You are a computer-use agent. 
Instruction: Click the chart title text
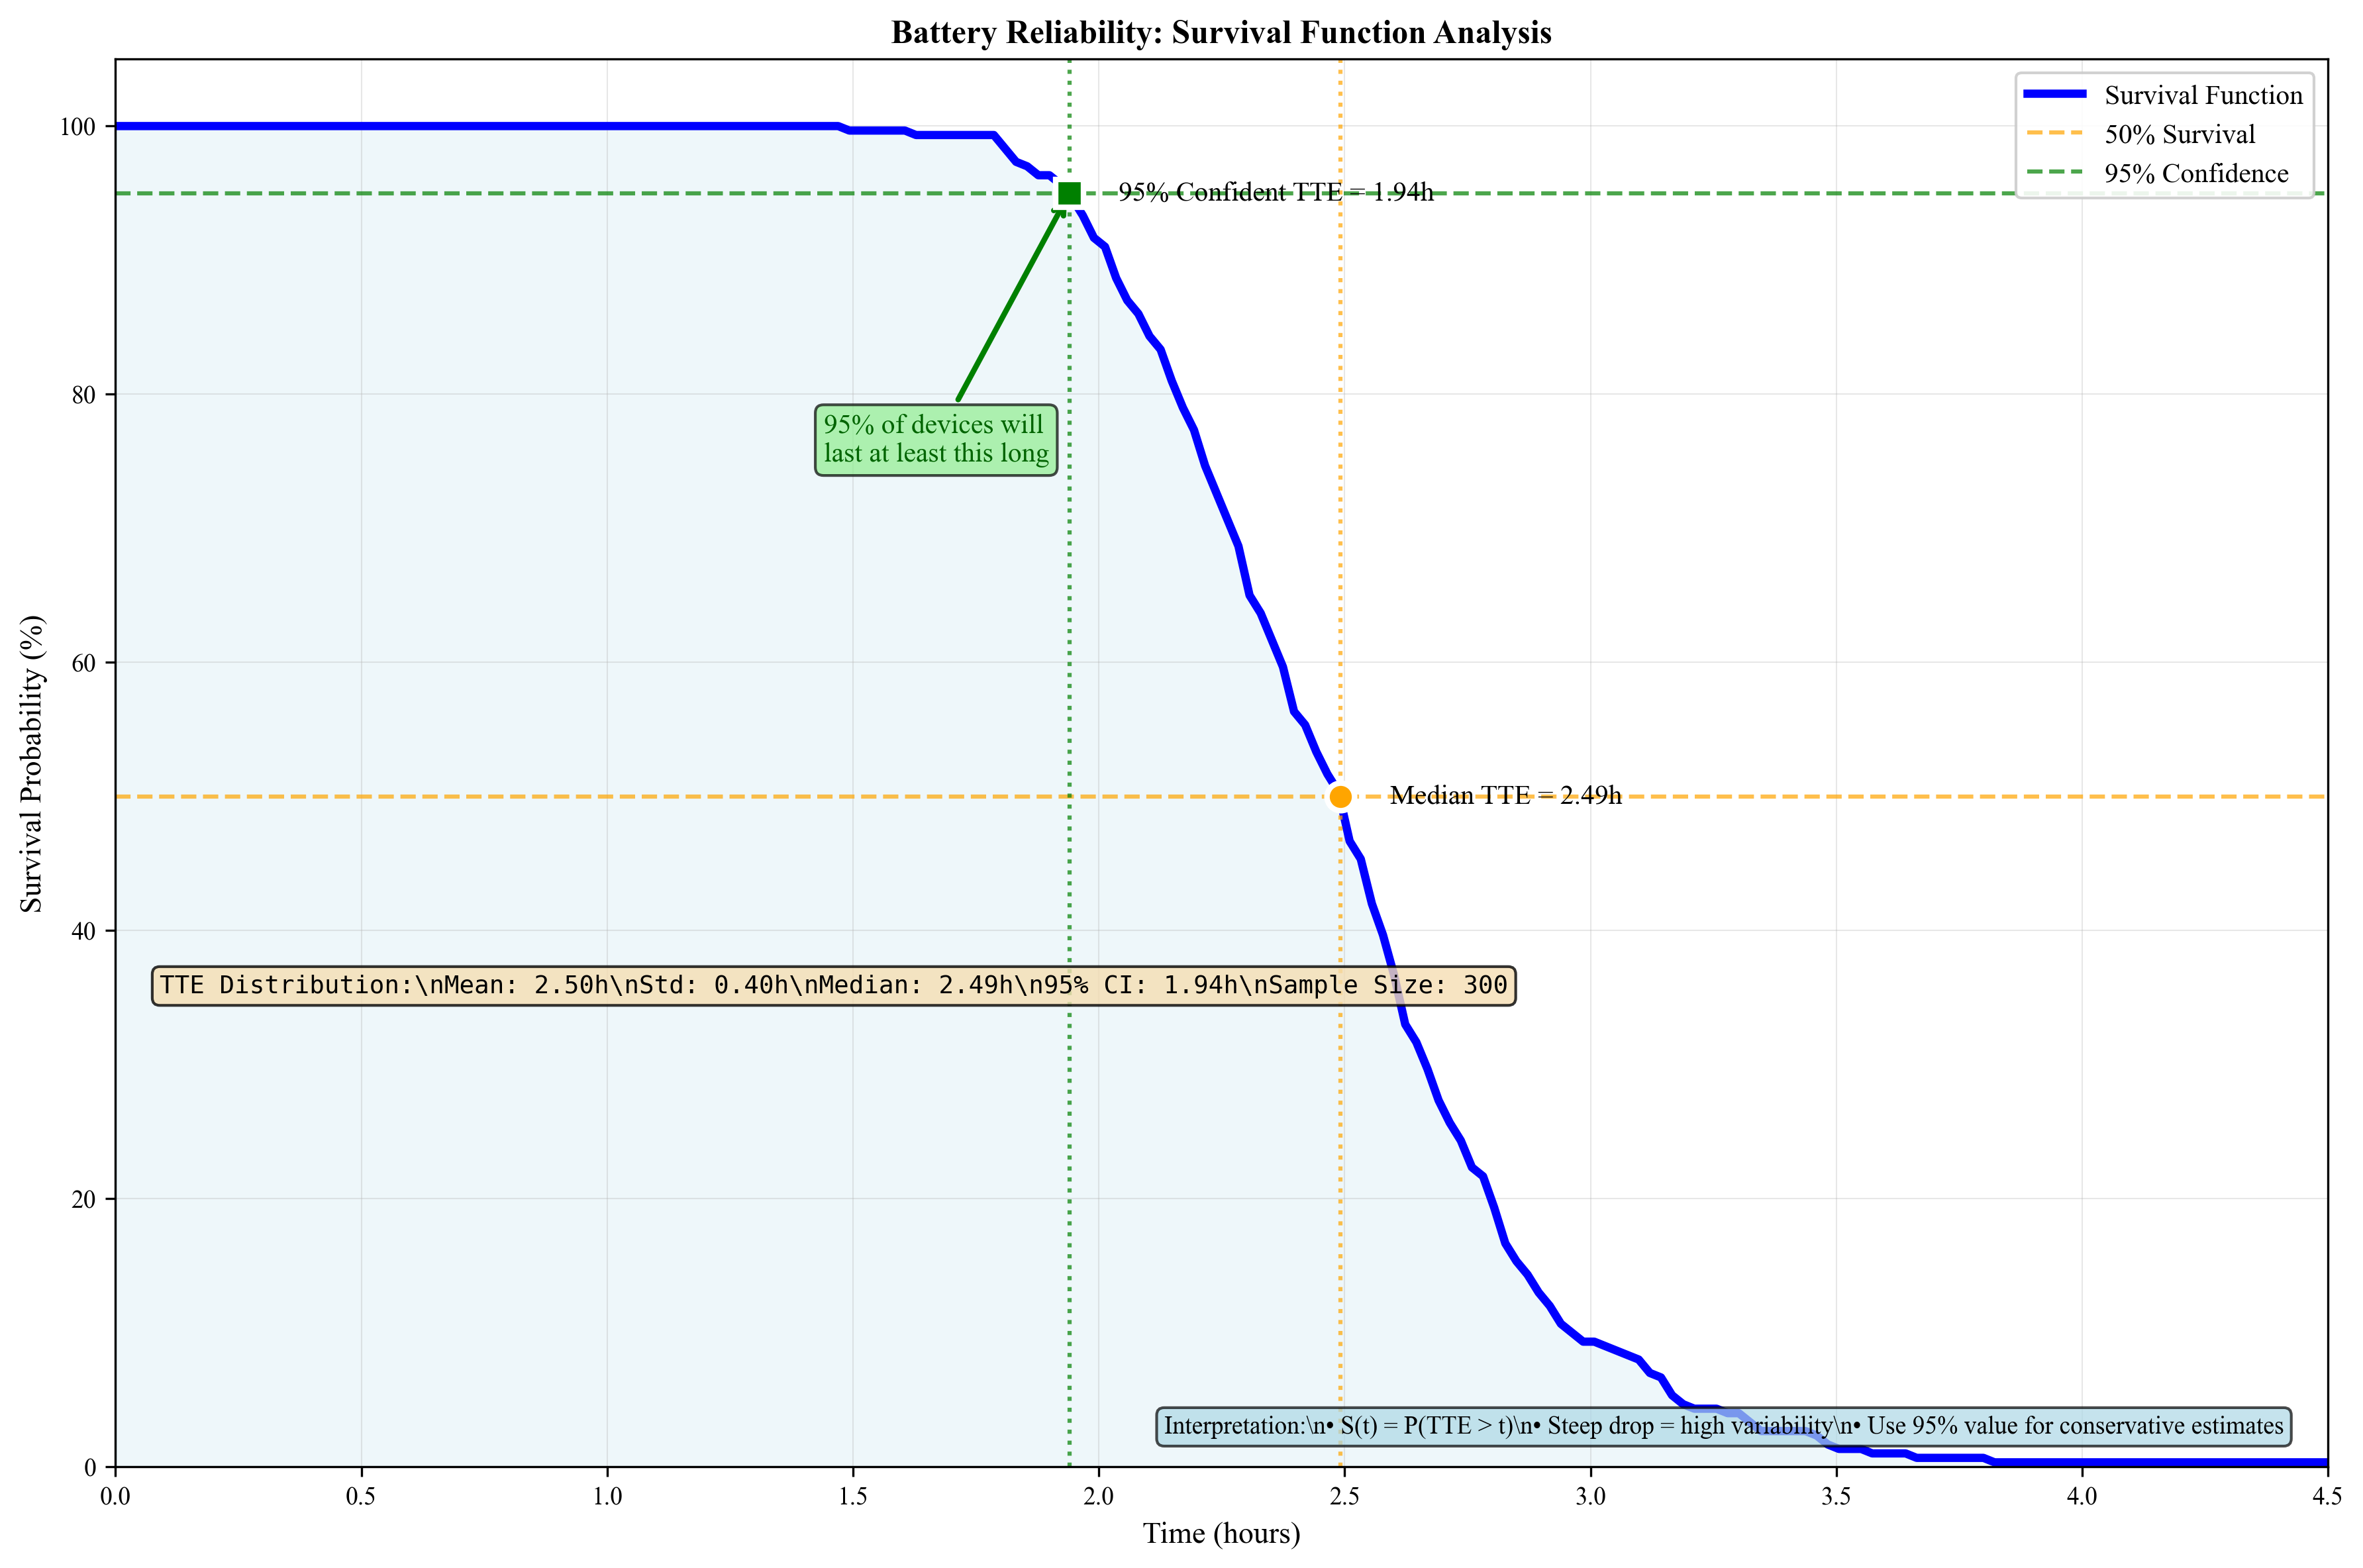[1221, 32]
